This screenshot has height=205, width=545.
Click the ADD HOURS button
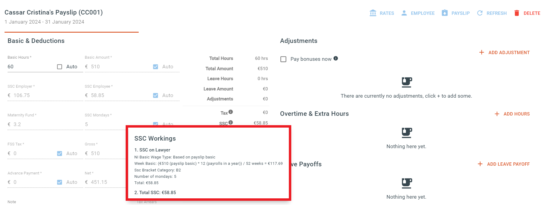[512, 114]
